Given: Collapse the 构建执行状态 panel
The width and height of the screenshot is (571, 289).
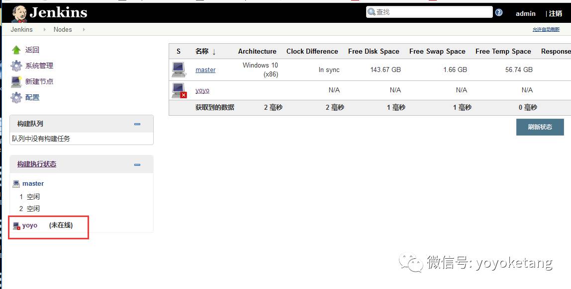Looking at the screenshot, I should (x=137, y=165).
